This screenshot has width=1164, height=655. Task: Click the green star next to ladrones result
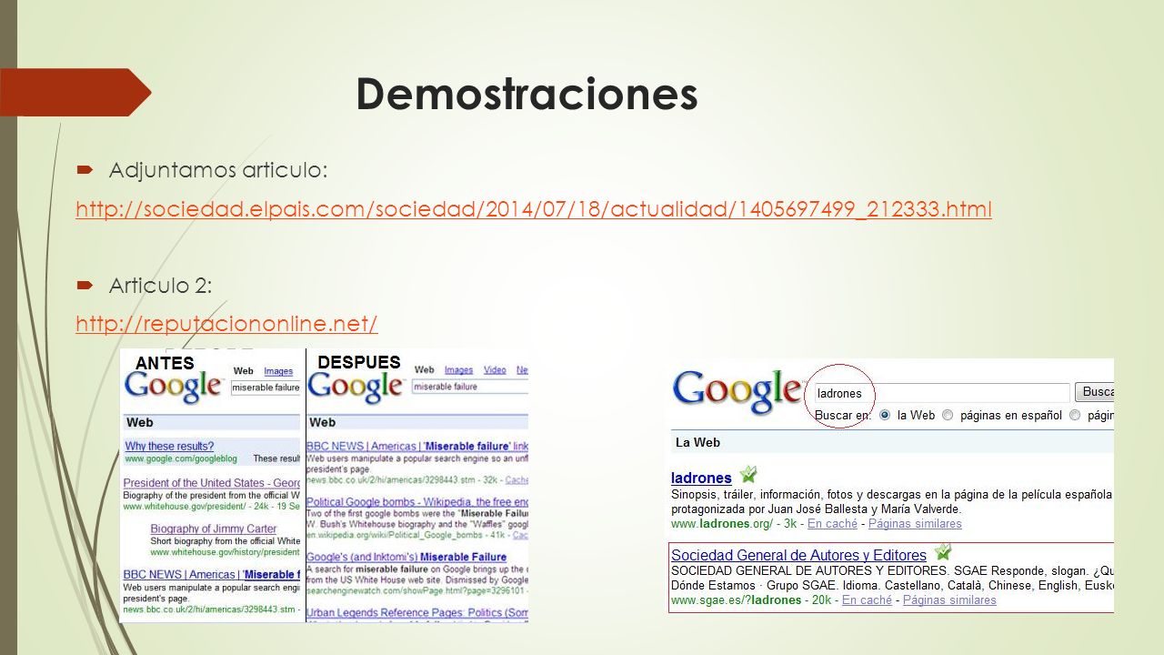tap(748, 474)
